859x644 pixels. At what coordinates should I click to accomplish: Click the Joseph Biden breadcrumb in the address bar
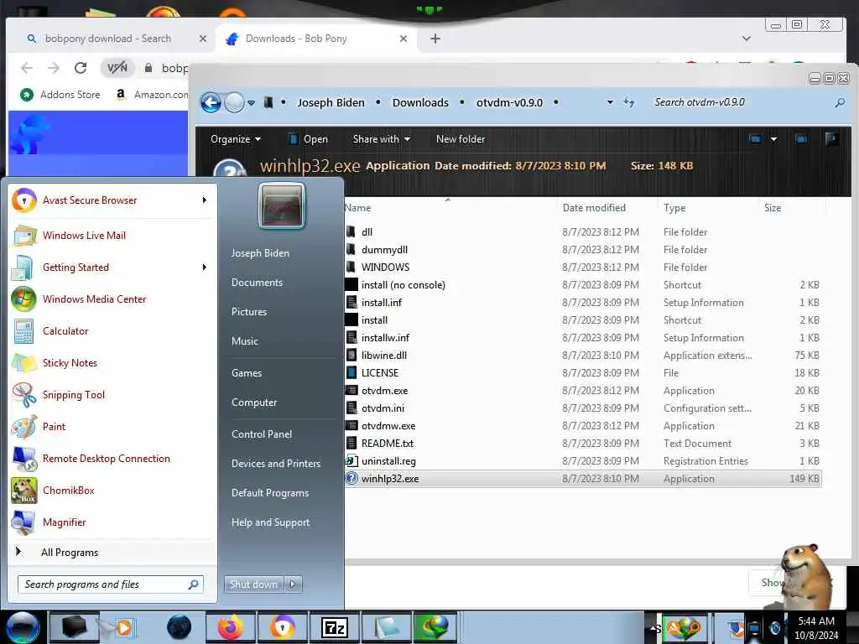(331, 102)
